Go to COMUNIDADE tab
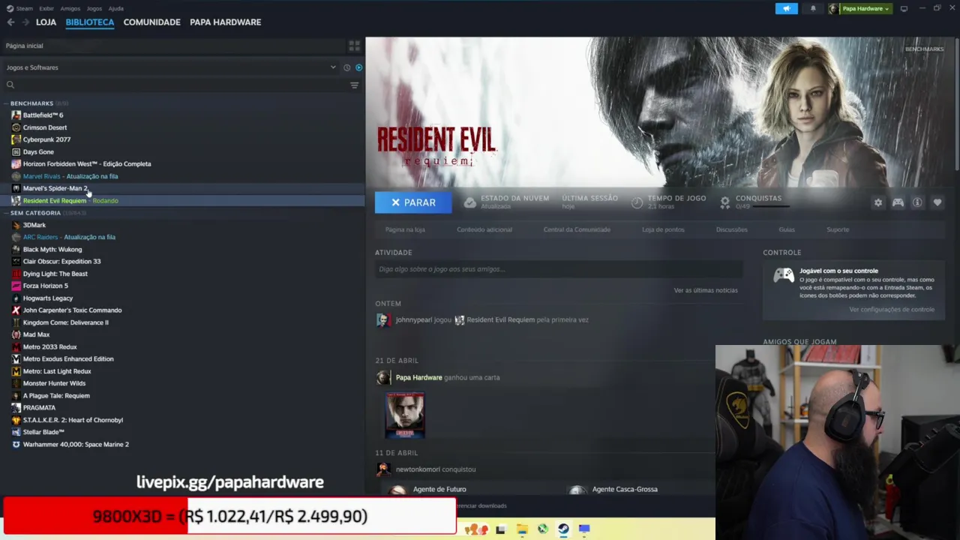Screen dimensions: 960x540 point(152,22)
